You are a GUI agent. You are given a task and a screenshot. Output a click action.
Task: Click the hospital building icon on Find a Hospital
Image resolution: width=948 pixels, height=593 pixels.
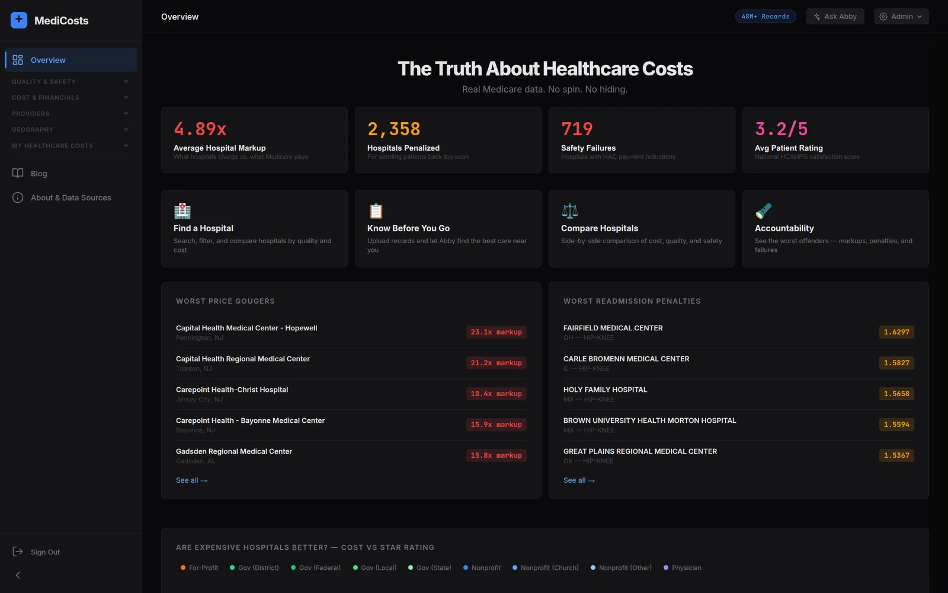coord(182,211)
